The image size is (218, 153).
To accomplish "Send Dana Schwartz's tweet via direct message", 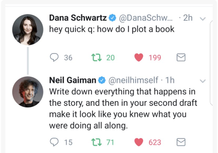I will pos(180,57).
